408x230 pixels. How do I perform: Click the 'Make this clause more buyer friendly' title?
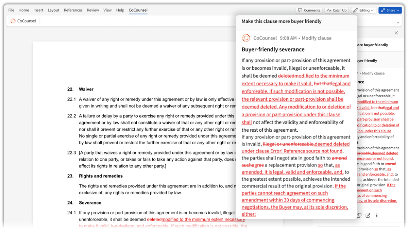tap(282, 21)
